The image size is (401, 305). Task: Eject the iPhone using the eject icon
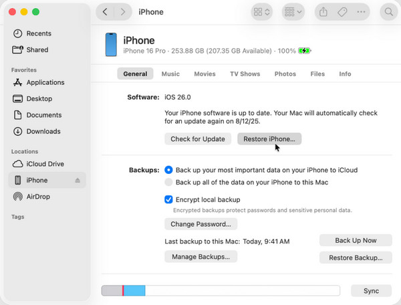click(78, 181)
